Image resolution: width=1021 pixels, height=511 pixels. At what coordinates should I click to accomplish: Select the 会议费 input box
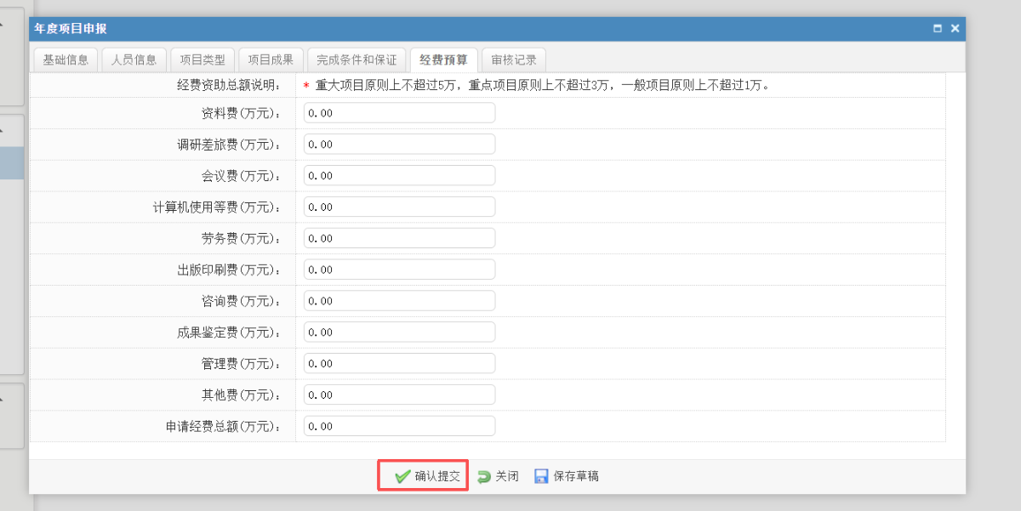click(x=399, y=176)
